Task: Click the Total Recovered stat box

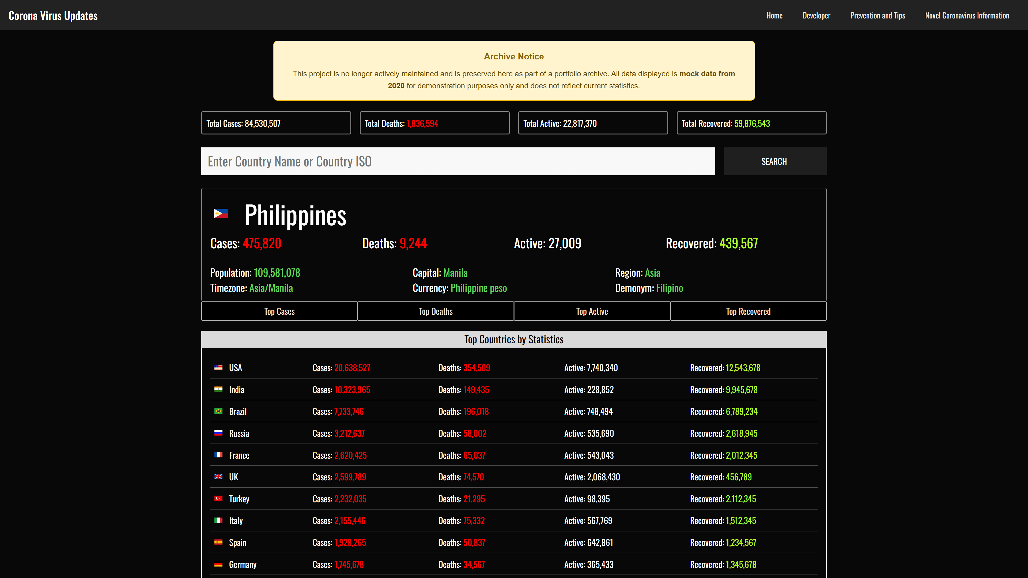Action: click(x=751, y=123)
